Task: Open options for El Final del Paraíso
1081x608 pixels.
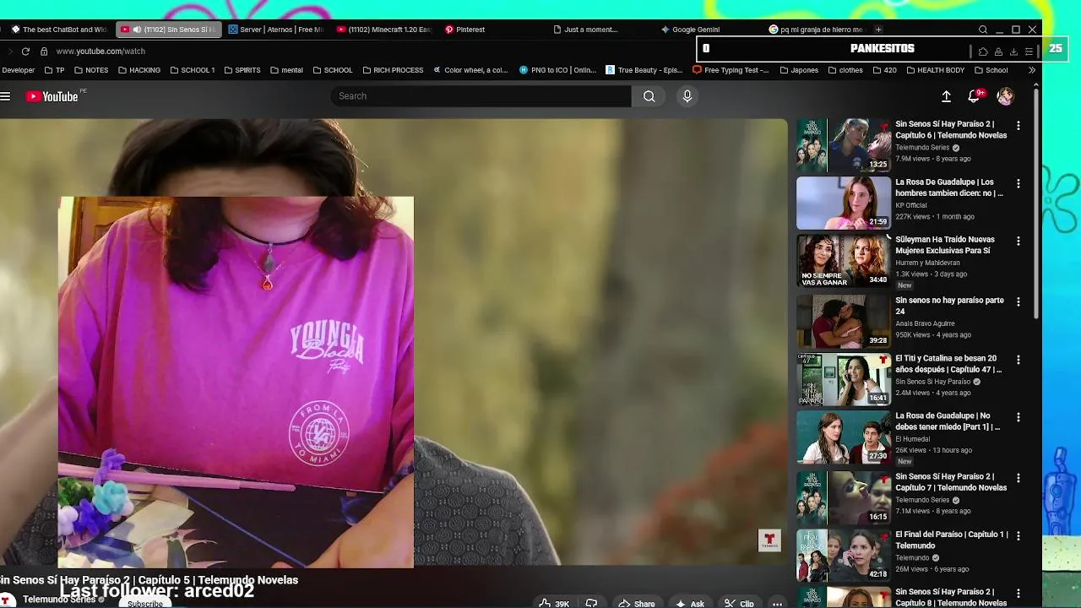Action: click(1019, 535)
